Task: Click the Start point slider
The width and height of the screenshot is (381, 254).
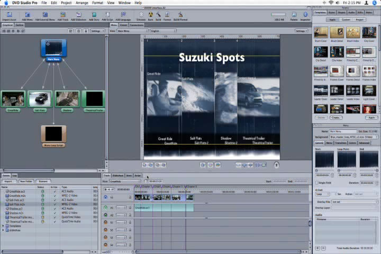Action: coord(316,170)
